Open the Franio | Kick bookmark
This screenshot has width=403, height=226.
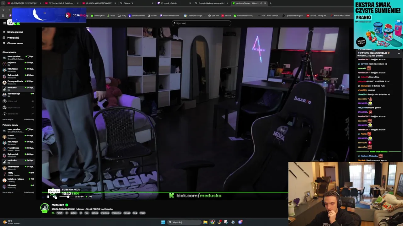click(98, 16)
